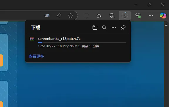Minimize the browser window
Screen dimensions: 169x107
click(x=136, y=5)
